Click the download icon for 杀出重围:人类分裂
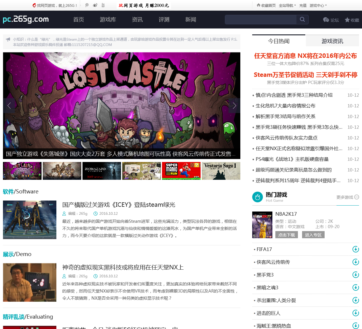Viewport: 362px width, 329px height. coord(355,300)
